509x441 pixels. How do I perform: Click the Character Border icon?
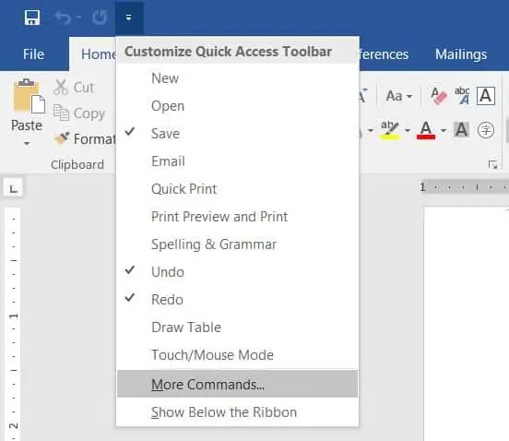point(486,96)
